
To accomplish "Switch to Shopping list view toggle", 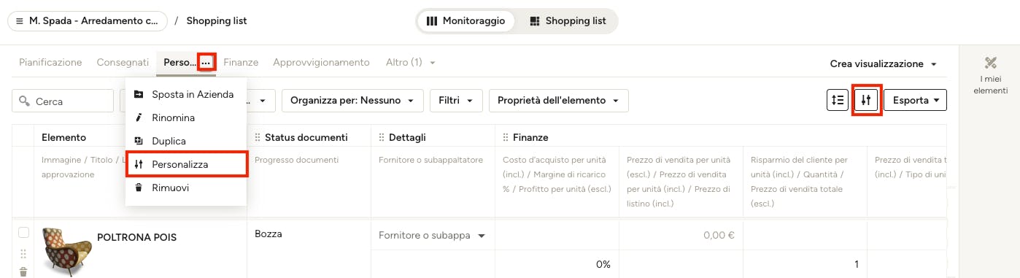I will (x=568, y=21).
